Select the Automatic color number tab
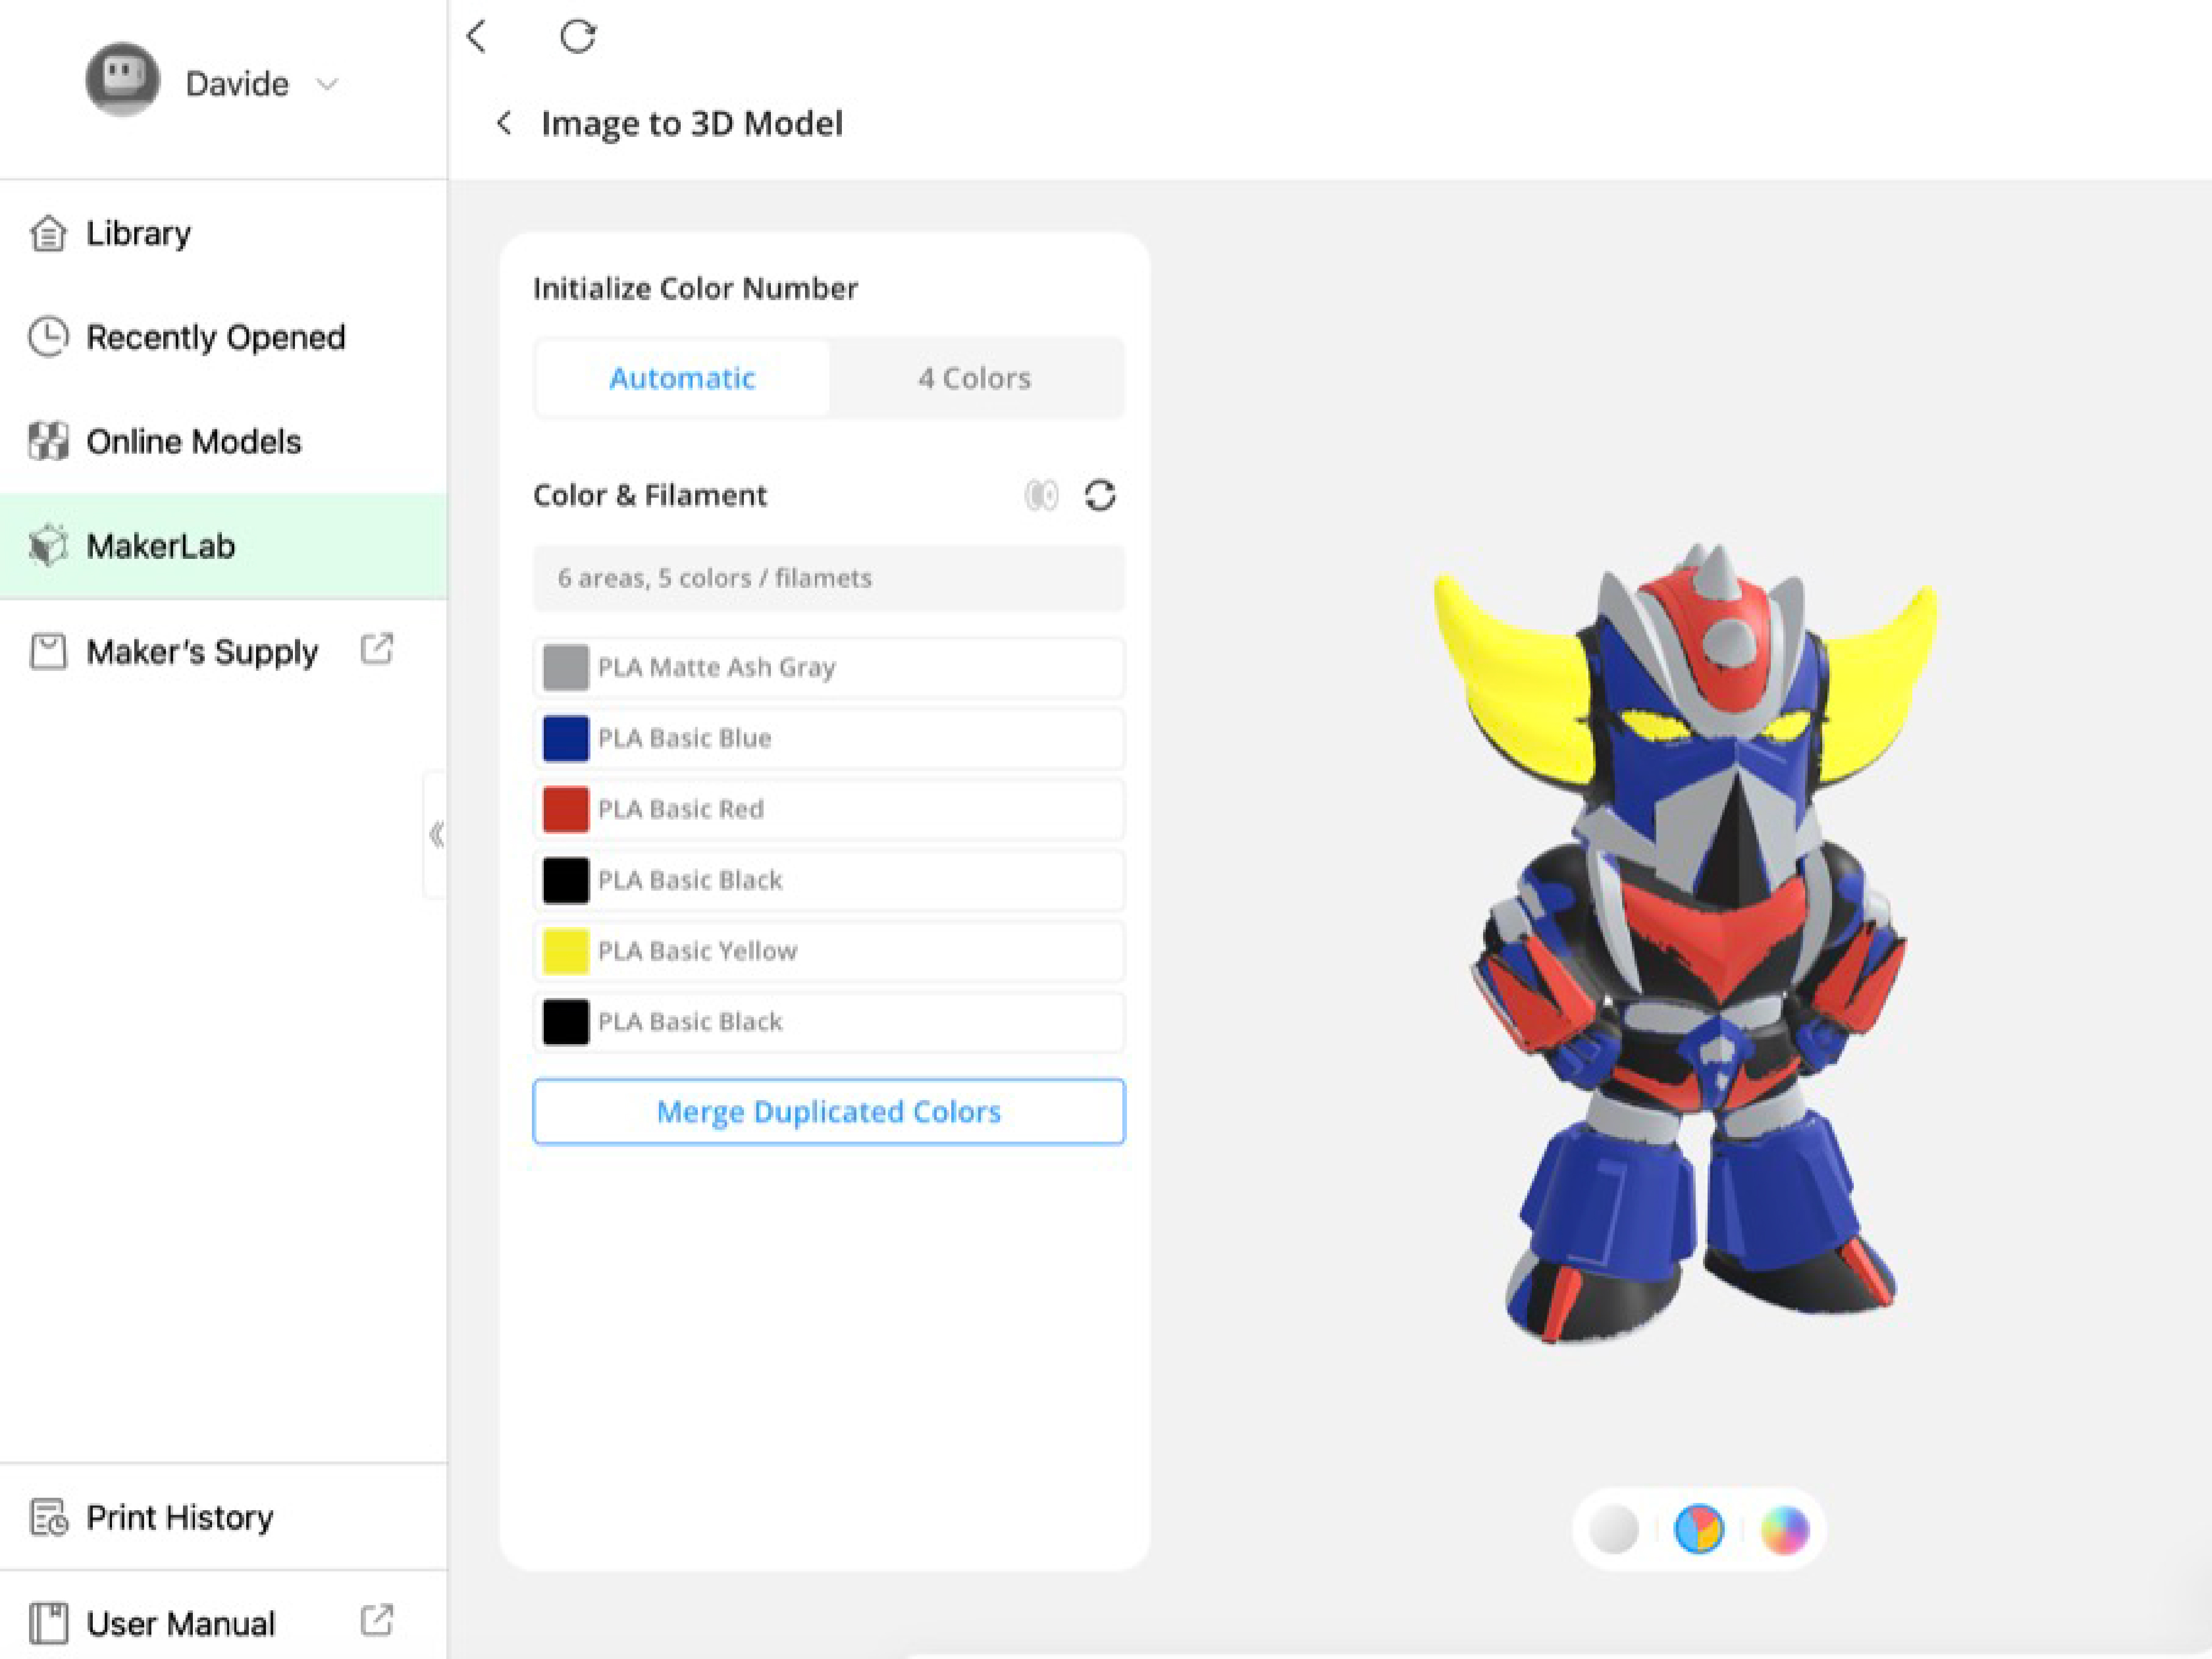The image size is (2212, 1659). pyautogui.click(x=682, y=378)
